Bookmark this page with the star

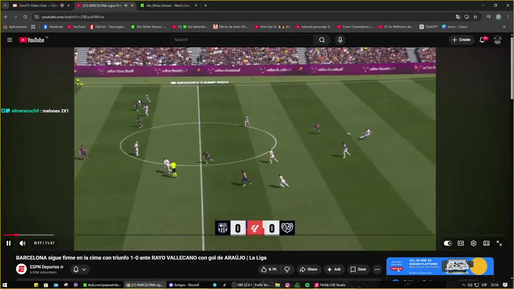475,17
